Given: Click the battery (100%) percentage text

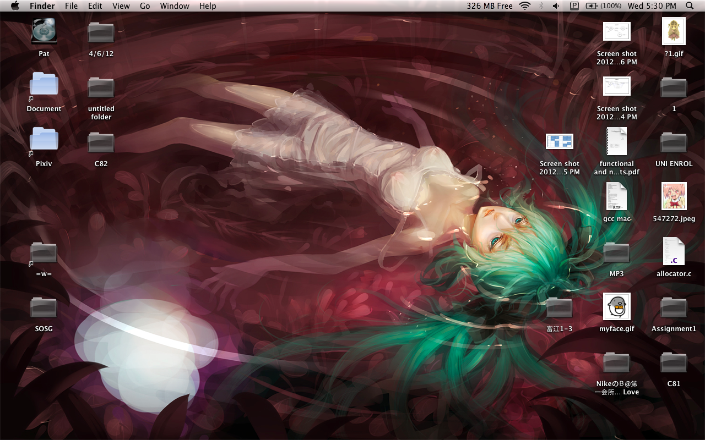Looking at the screenshot, I should click(x=610, y=6).
